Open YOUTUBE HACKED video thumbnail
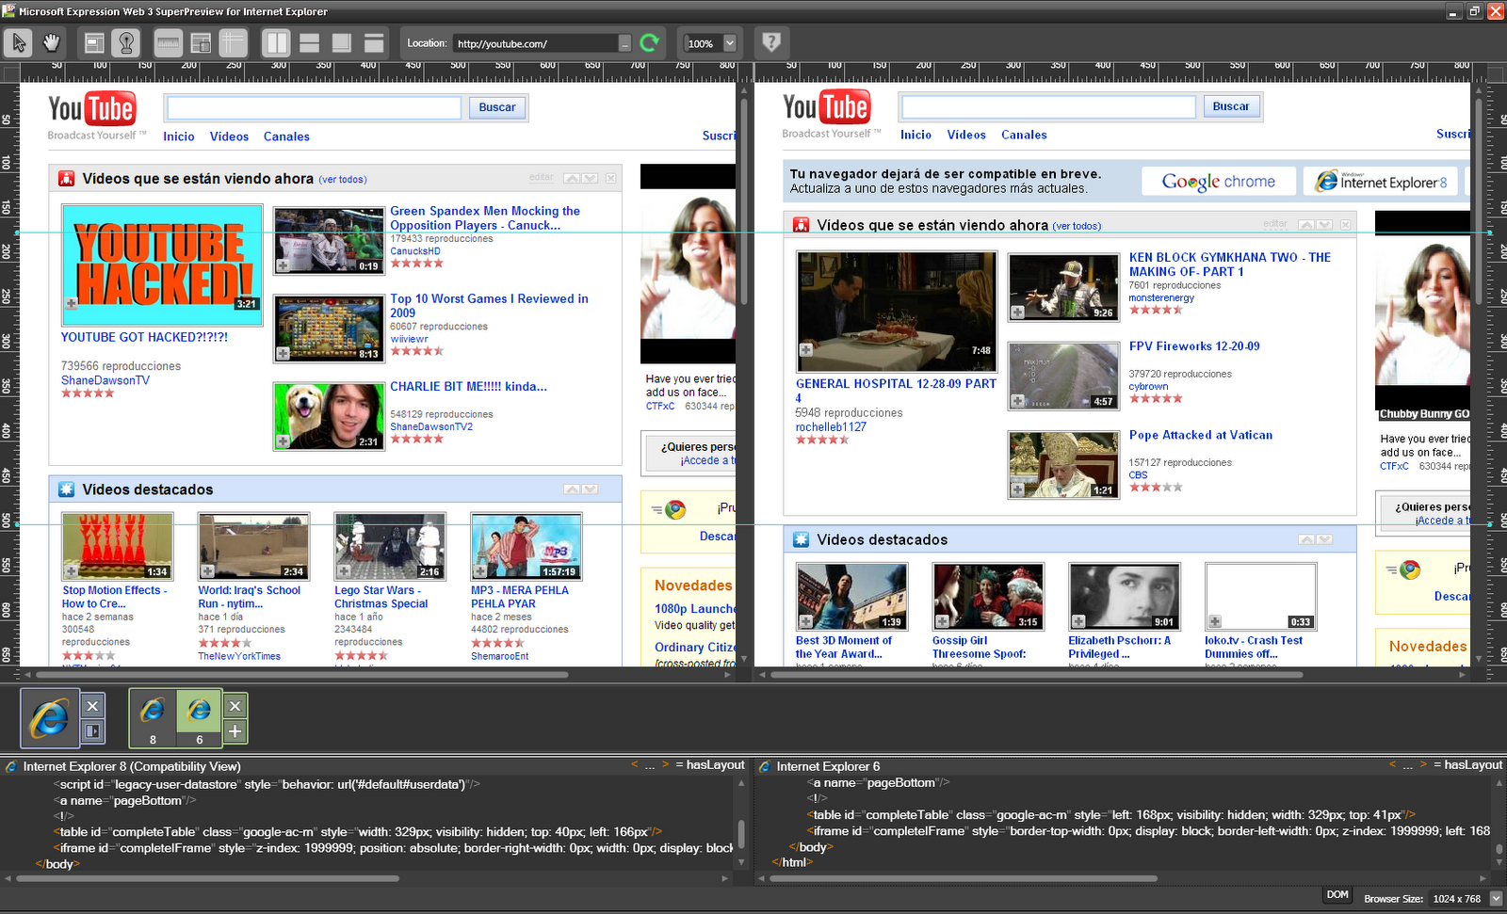The width and height of the screenshot is (1507, 914). pyautogui.click(x=162, y=265)
